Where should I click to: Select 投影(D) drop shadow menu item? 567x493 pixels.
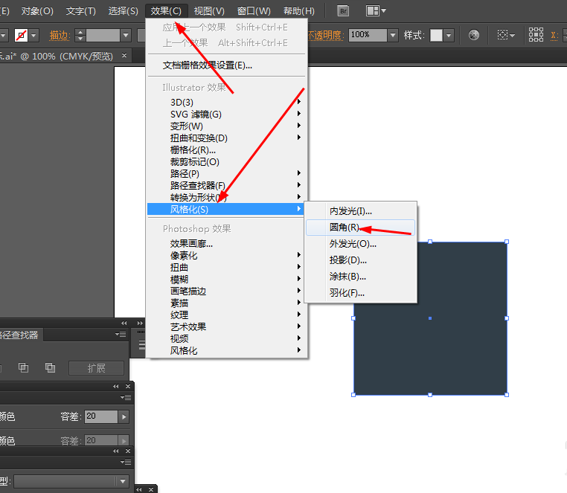point(348,260)
